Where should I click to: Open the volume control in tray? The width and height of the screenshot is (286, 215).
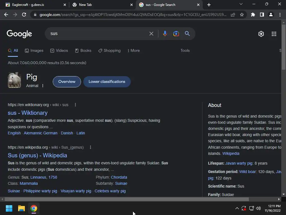(258, 208)
